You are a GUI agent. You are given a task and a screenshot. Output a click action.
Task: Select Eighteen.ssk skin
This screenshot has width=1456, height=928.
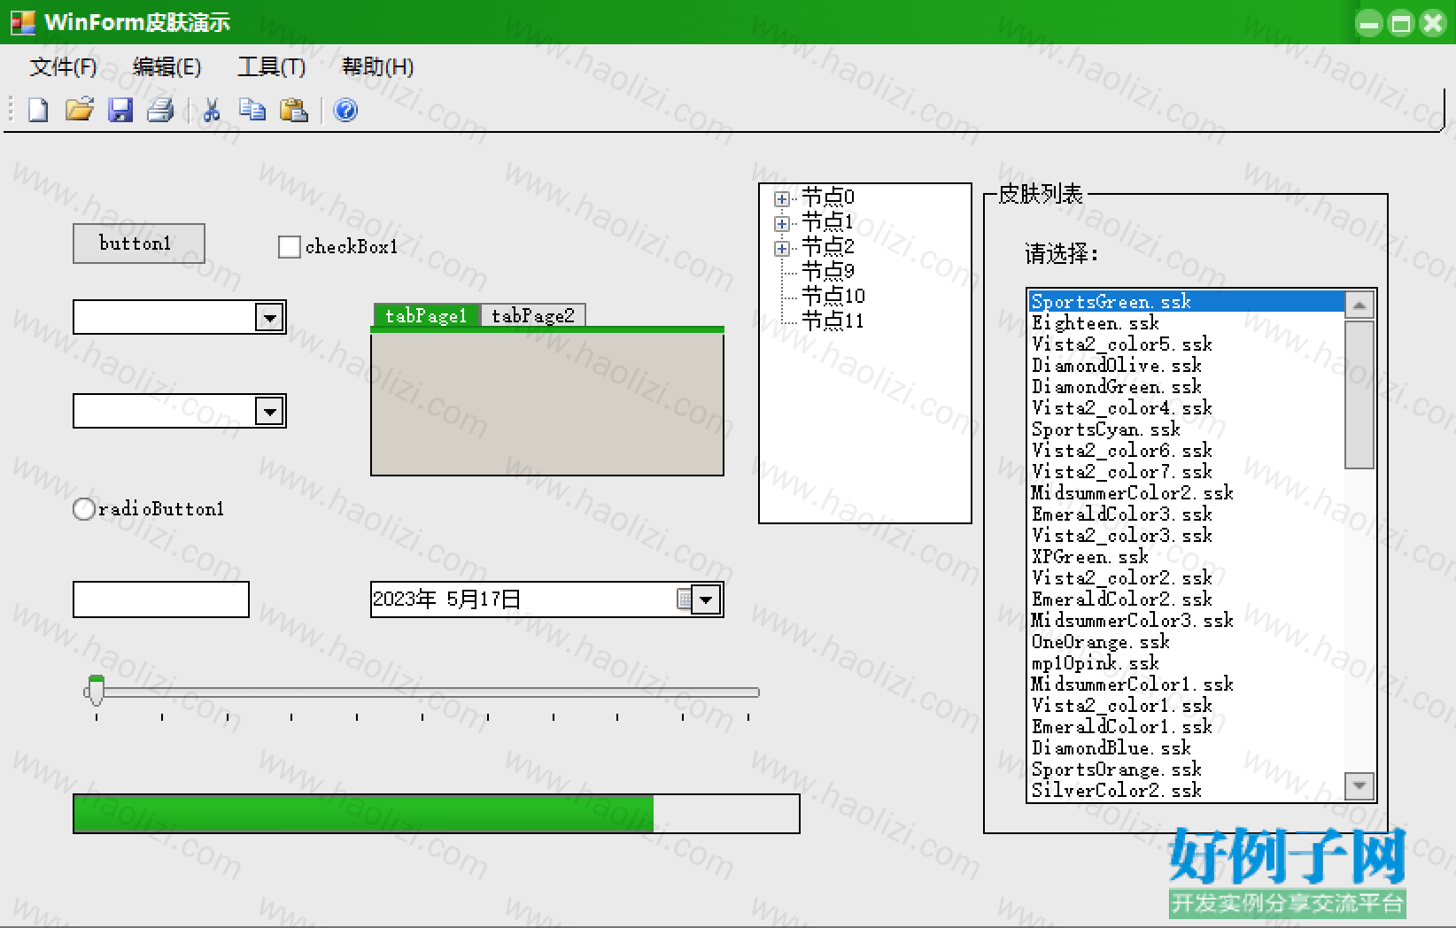tap(1187, 323)
